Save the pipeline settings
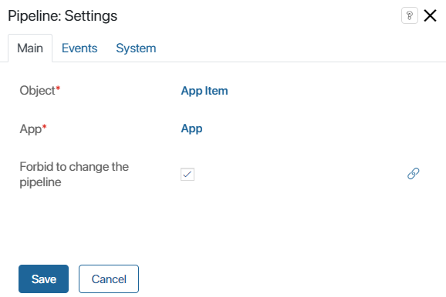446x297 pixels. click(43, 279)
